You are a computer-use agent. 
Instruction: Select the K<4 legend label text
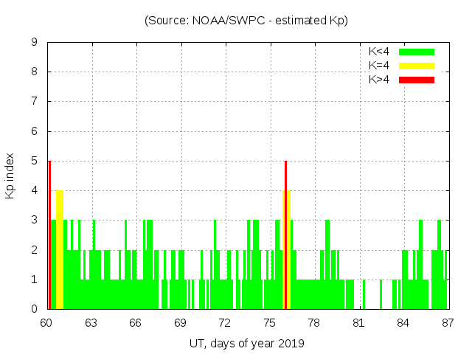click(x=379, y=52)
